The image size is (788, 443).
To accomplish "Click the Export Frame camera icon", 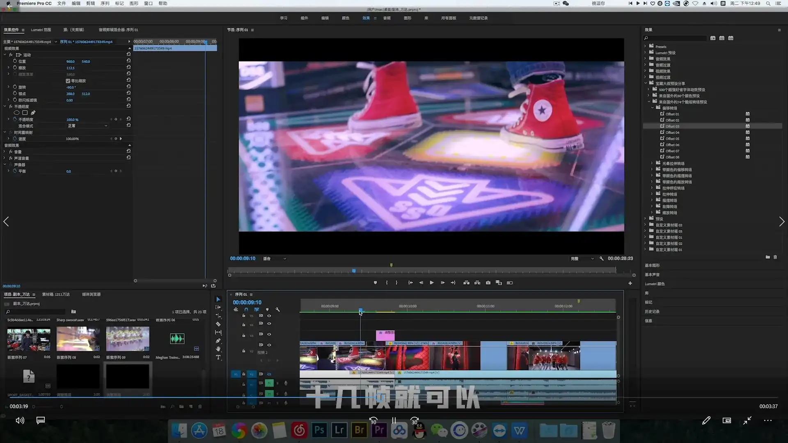I will pyautogui.click(x=488, y=283).
